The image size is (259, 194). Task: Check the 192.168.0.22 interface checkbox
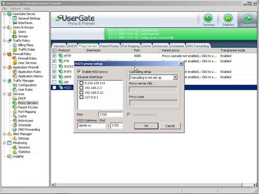click(x=81, y=93)
